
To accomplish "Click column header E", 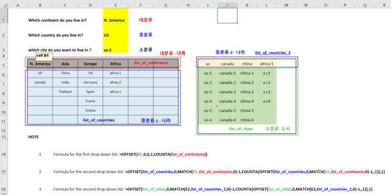I will [x=115, y=5].
